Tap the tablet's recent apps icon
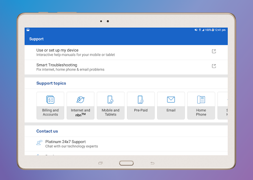This screenshot has height=180, width=253. click(x=100, y=163)
